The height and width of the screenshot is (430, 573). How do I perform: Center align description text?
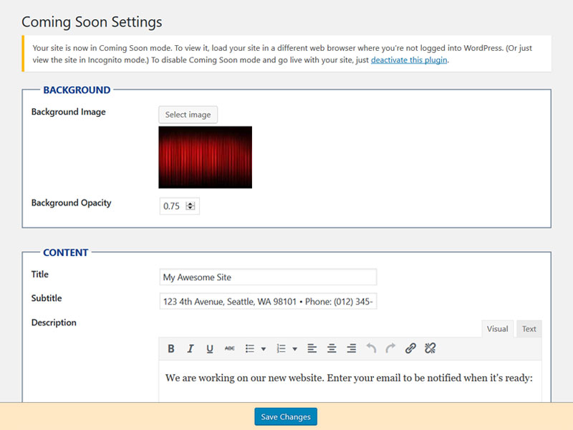click(x=332, y=348)
